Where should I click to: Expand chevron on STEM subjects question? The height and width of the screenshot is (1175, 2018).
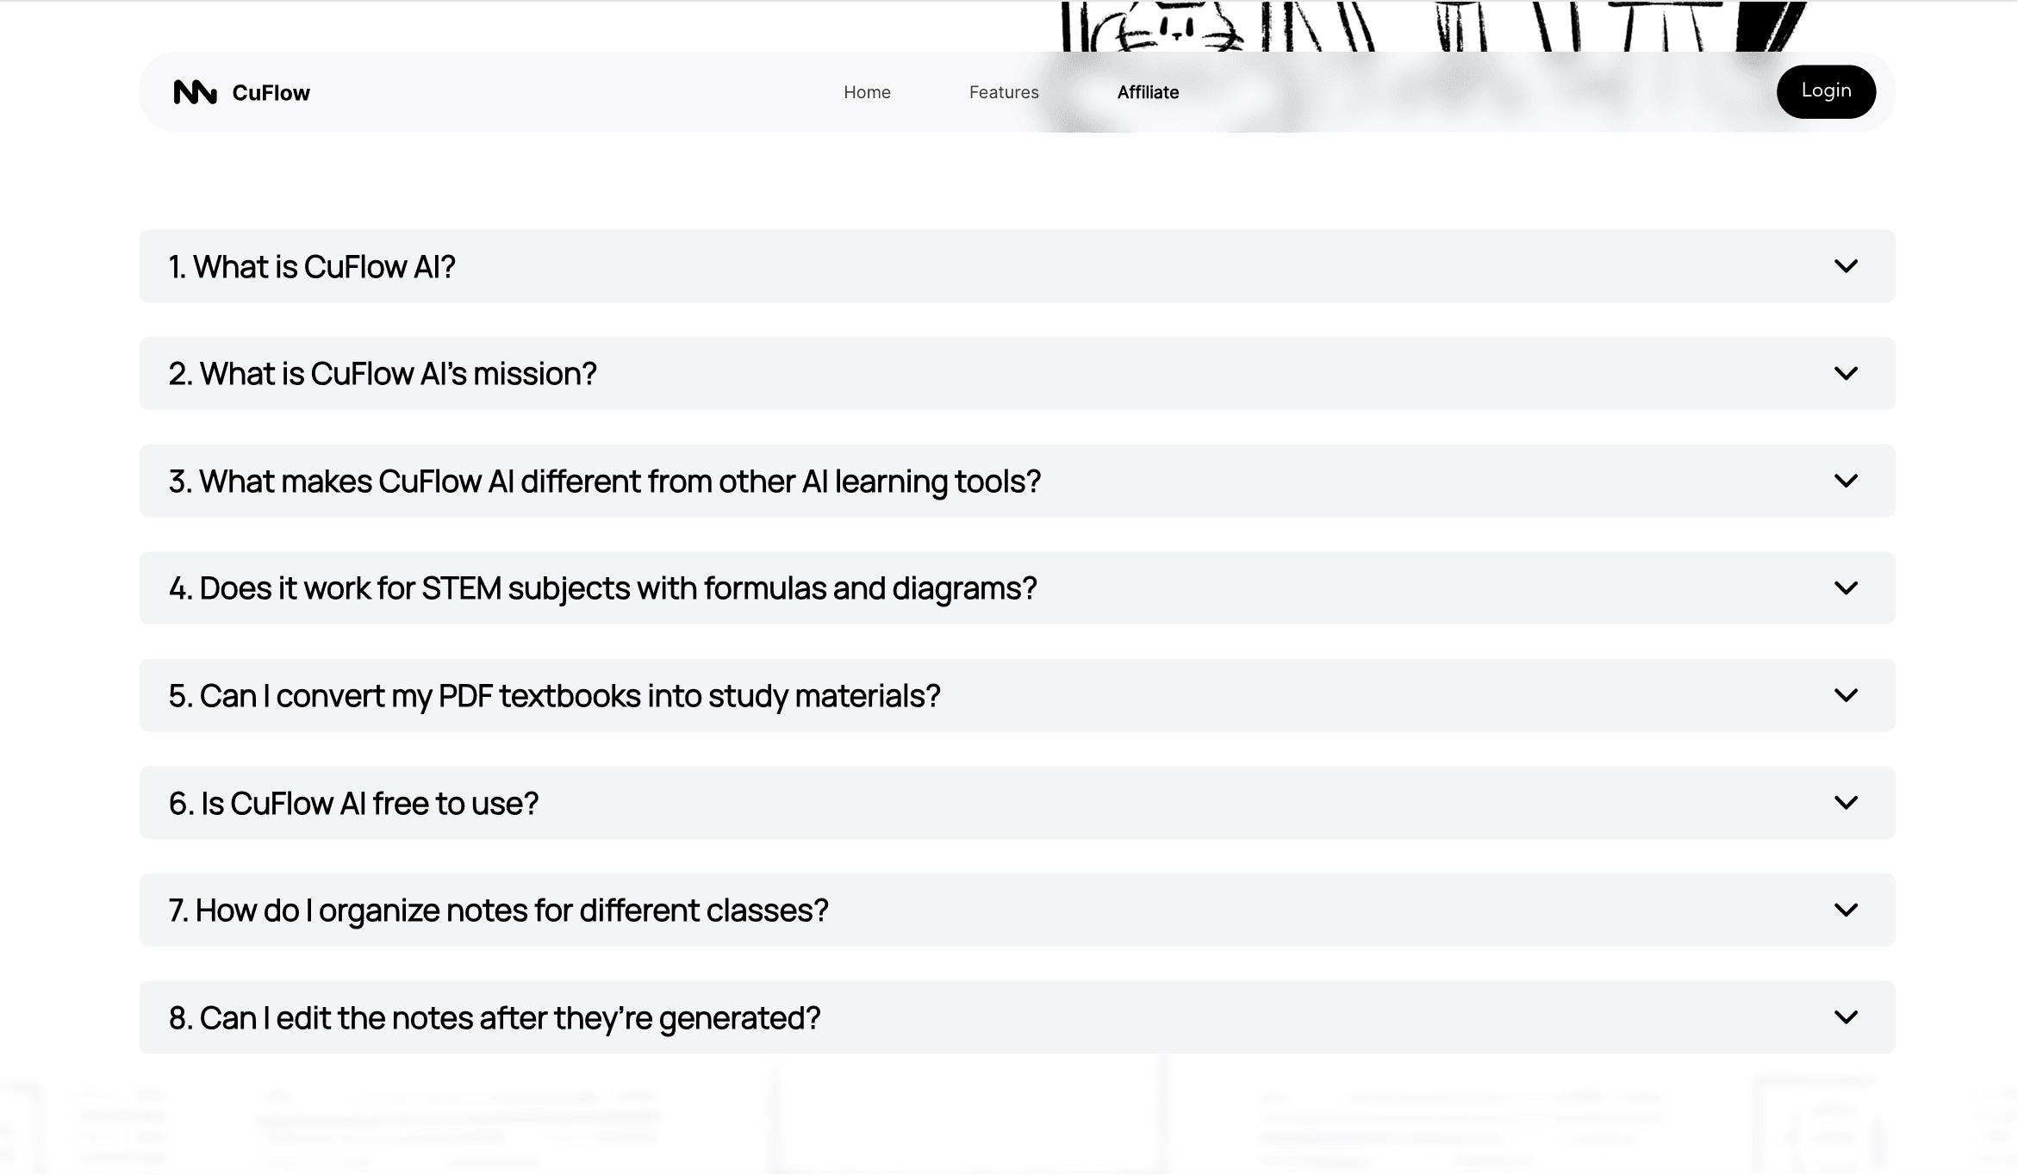(x=1846, y=588)
